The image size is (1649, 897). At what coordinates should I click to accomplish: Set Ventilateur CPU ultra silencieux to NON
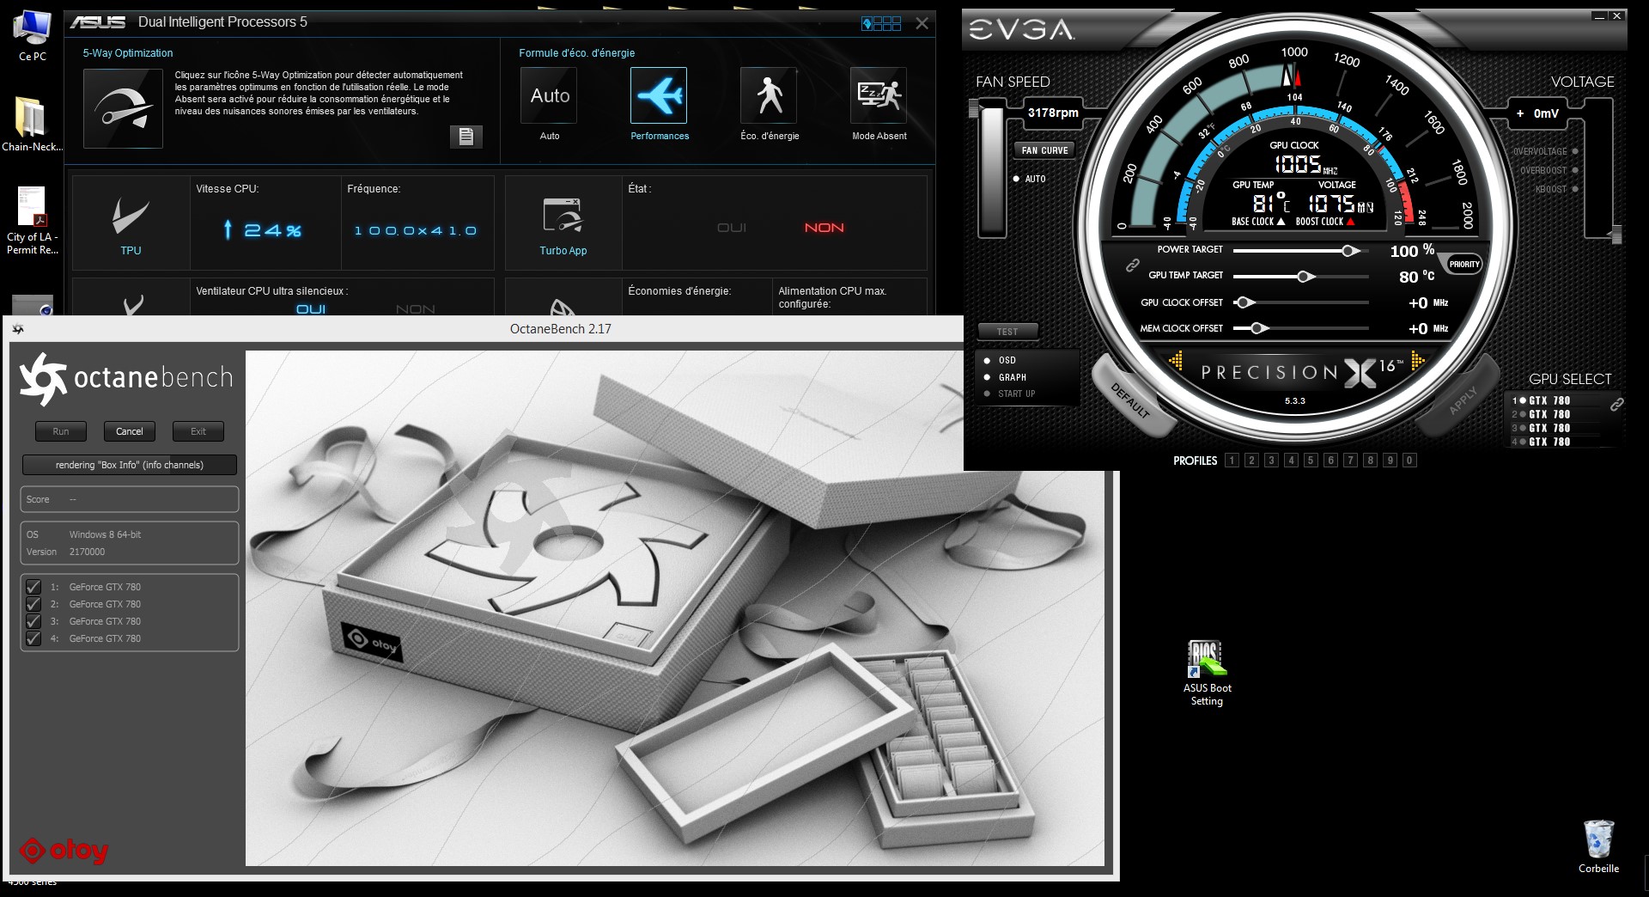pyautogui.click(x=416, y=309)
